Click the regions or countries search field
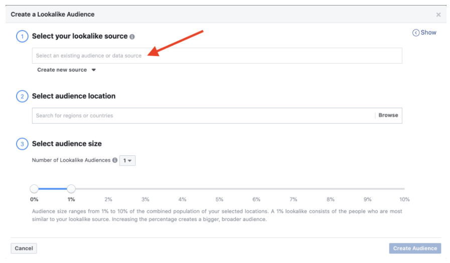The width and height of the screenshot is (450, 263). coord(203,116)
